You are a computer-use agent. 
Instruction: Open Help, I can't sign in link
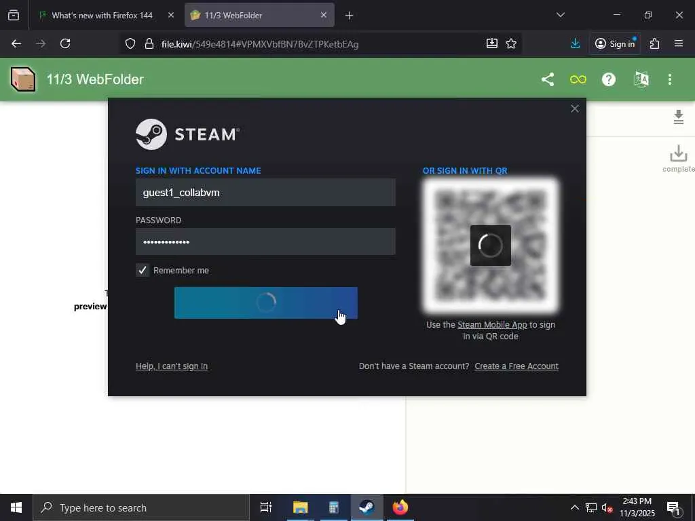(x=172, y=366)
